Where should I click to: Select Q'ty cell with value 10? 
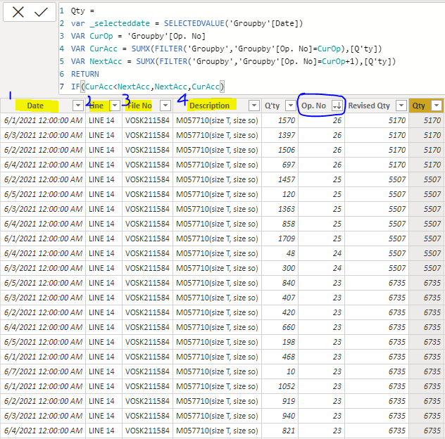pos(280,371)
